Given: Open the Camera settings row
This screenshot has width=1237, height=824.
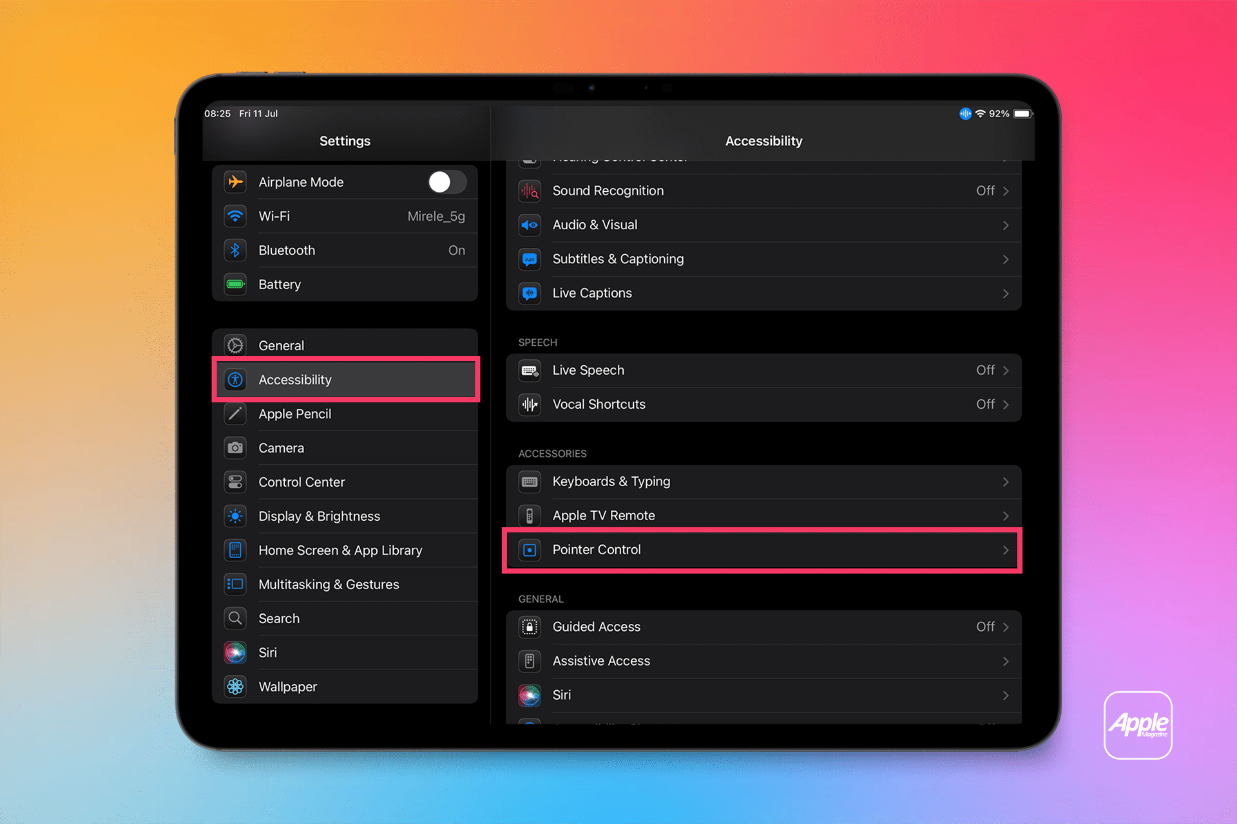Looking at the screenshot, I should click(x=345, y=448).
